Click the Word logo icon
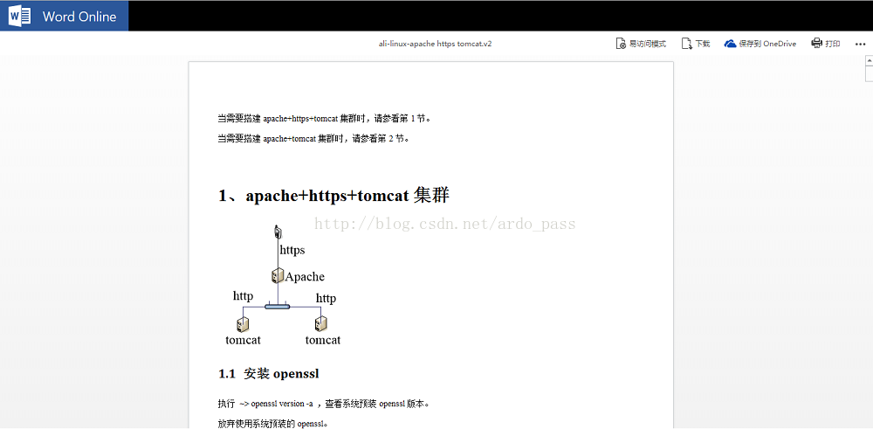 point(19,16)
